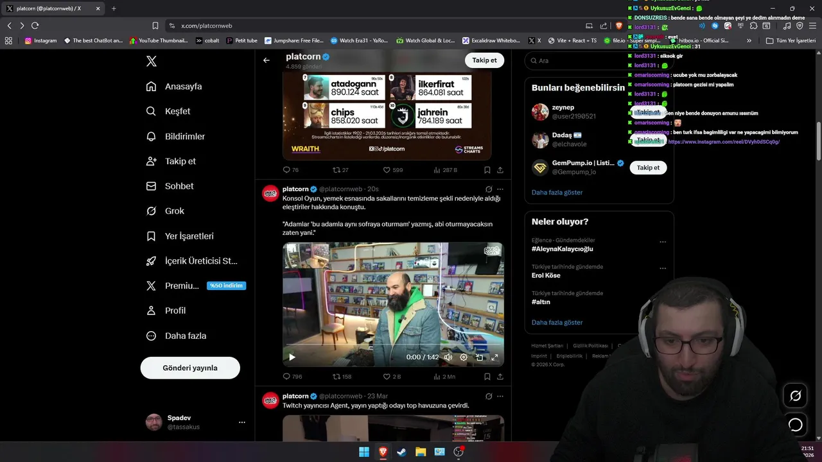Open Bildirimler notifications

click(x=175, y=136)
